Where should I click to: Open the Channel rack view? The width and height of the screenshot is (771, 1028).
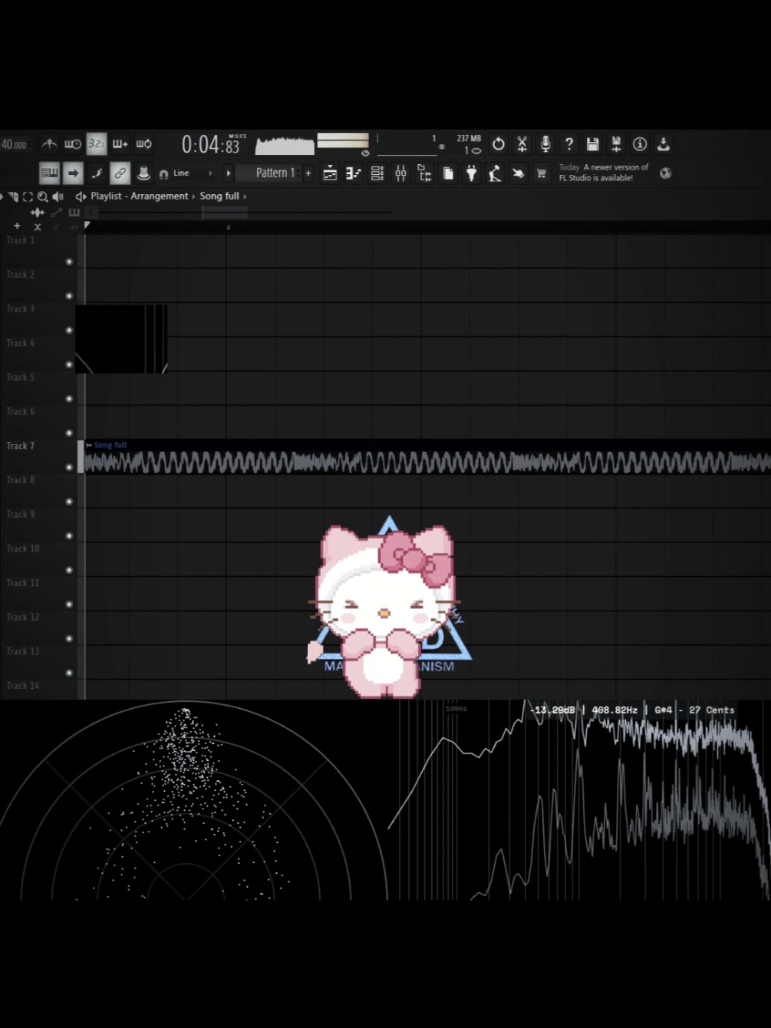point(377,173)
